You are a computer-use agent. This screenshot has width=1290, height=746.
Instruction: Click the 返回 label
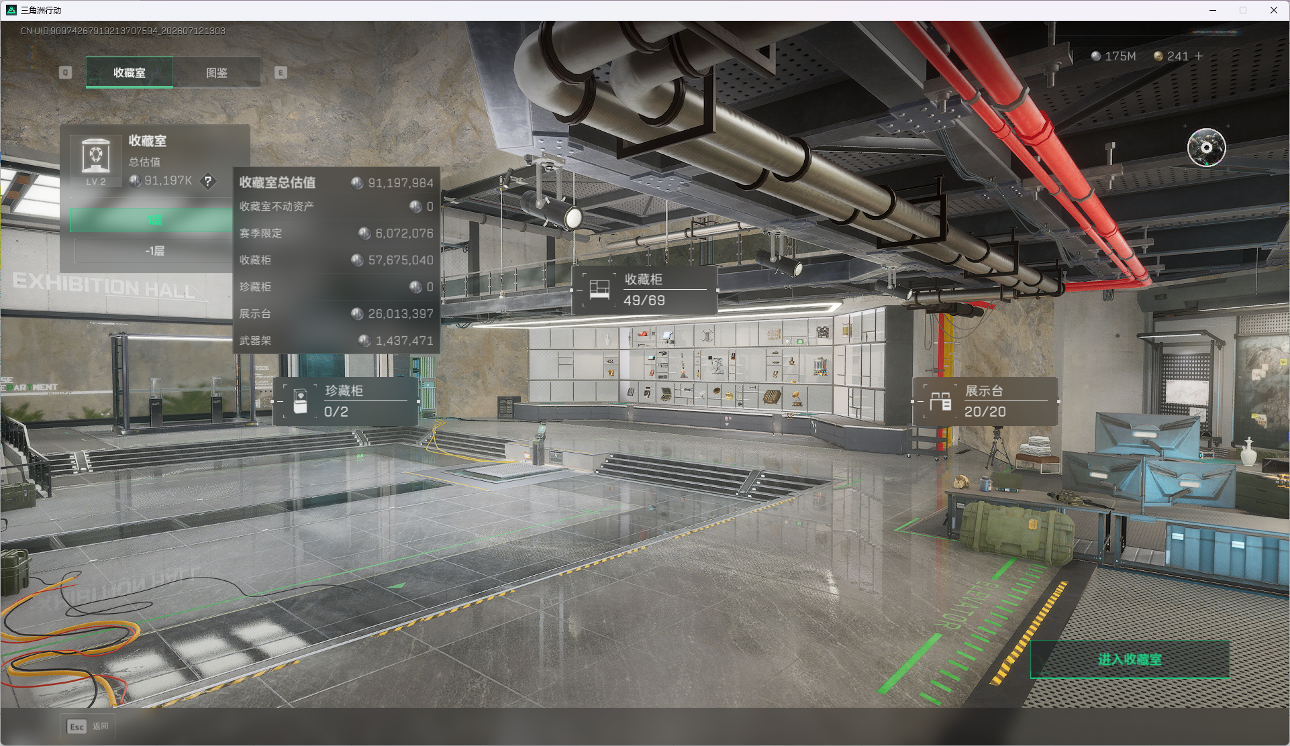(x=100, y=727)
